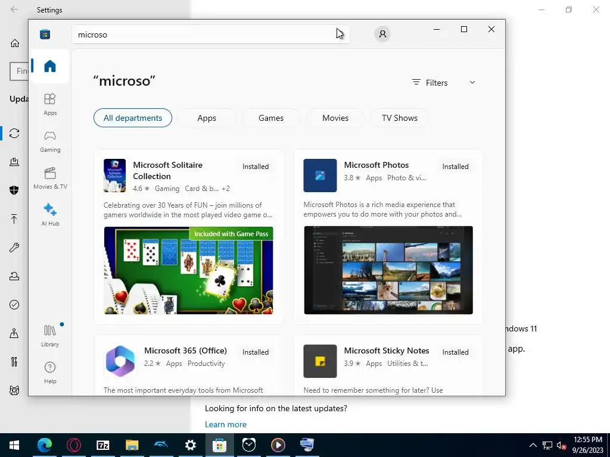Open the Settings gear on the taskbar
This screenshot has width=610, height=457.
[x=190, y=445]
